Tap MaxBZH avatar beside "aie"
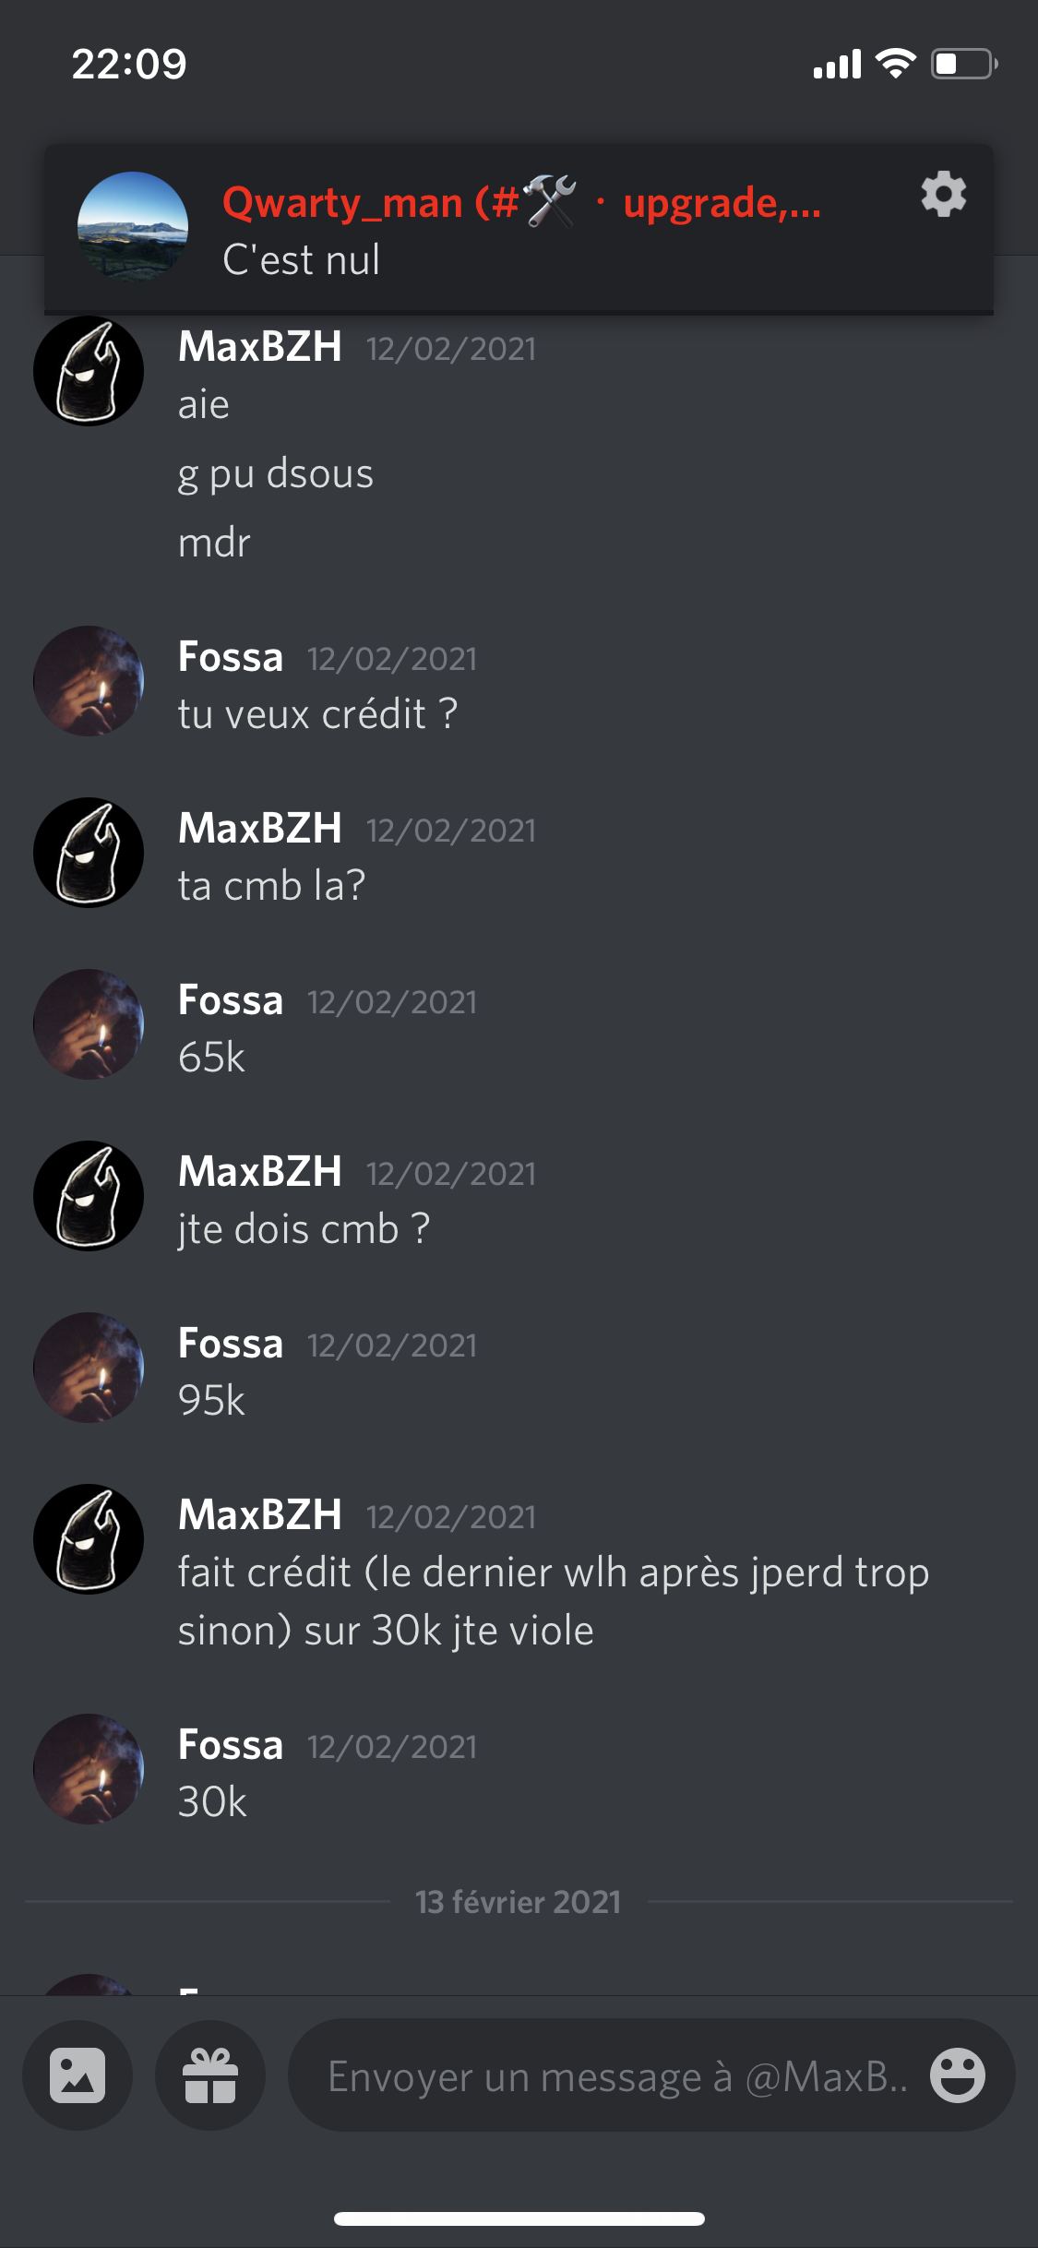The width and height of the screenshot is (1038, 2248). point(89,371)
